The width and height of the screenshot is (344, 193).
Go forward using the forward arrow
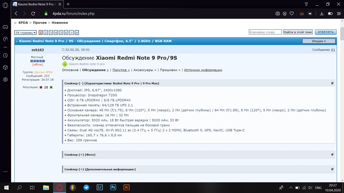click(x=24, y=13)
